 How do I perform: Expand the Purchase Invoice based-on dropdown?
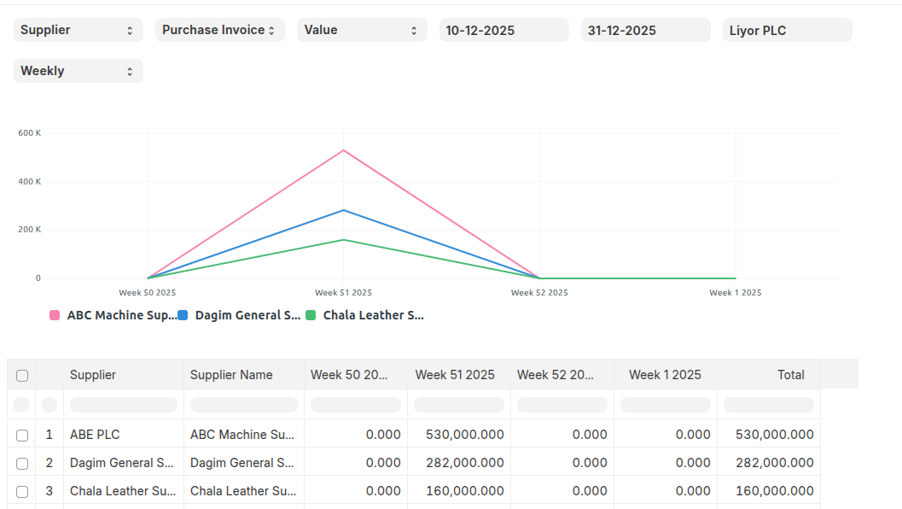click(219, 30)
